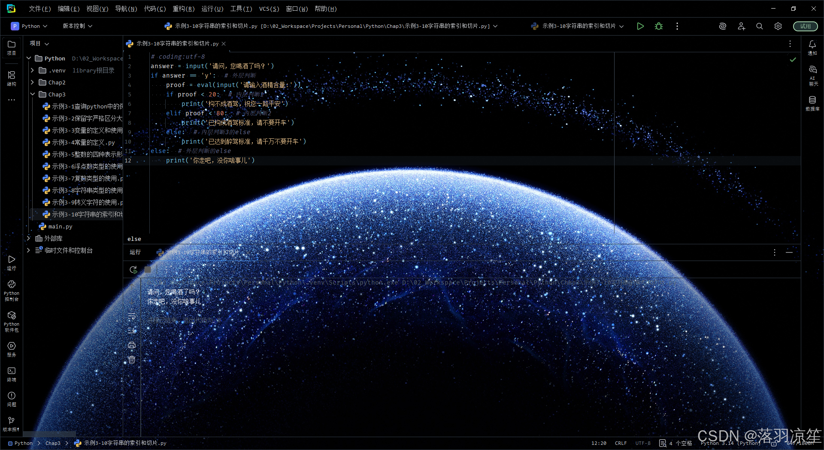Click the else breadcrumb below editor
The image size is (824, 450).
(x=134, y=239)
